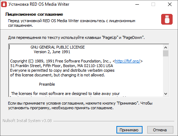The image size is (178, 136).
Task: Click the Отмена button
Action: pos(160,130)
